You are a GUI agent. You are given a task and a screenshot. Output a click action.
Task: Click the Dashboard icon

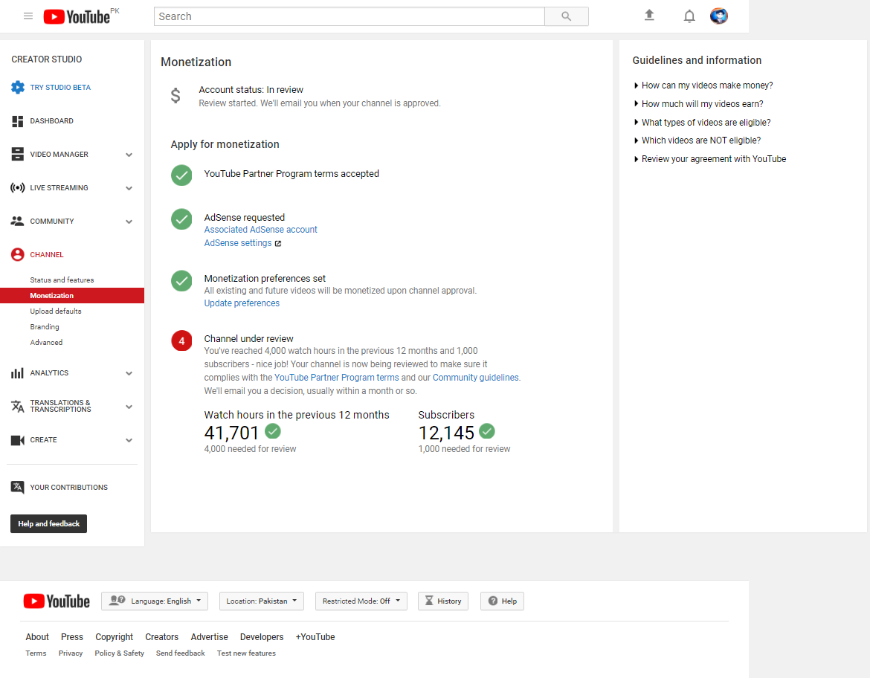tap(18, 121)
